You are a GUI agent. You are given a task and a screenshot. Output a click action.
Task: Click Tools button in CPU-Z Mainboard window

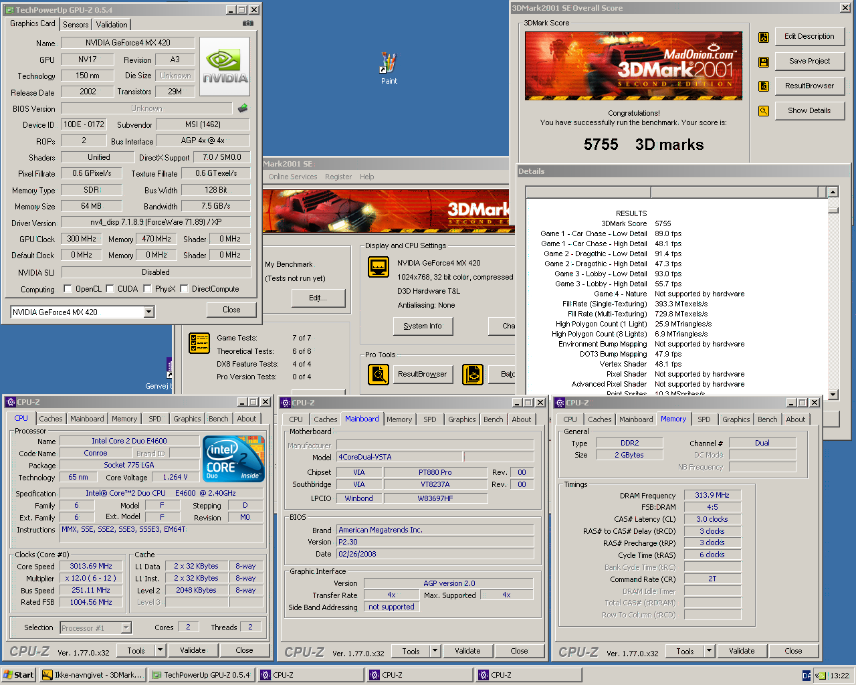pyautogui.click(x=411, y=651)
